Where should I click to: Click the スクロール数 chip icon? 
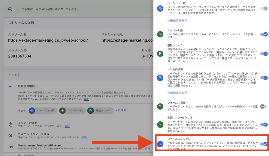click(x=62, y=110)
